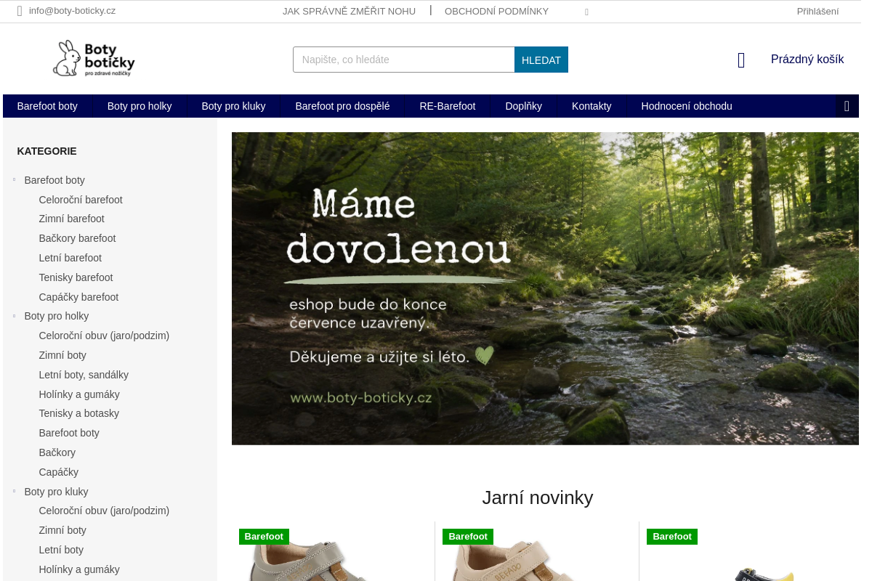Screen dimensions: 872x581
Task: Click the third Barefoot product badge
Action: [x=672, y=537]
